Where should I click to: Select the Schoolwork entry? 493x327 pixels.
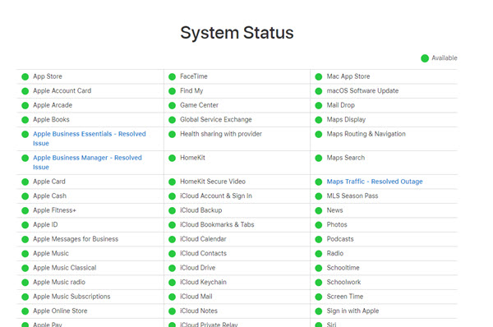[x=343, y=282]
